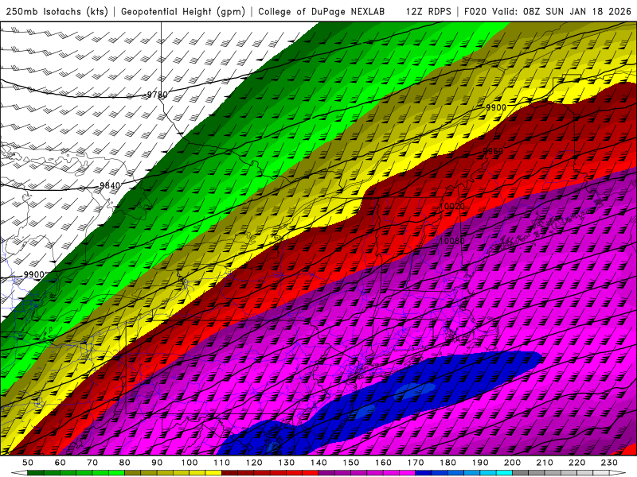The width and height of the screenshot is (637, 477).
Task: Click the 120 legend value
Action: 254,463
